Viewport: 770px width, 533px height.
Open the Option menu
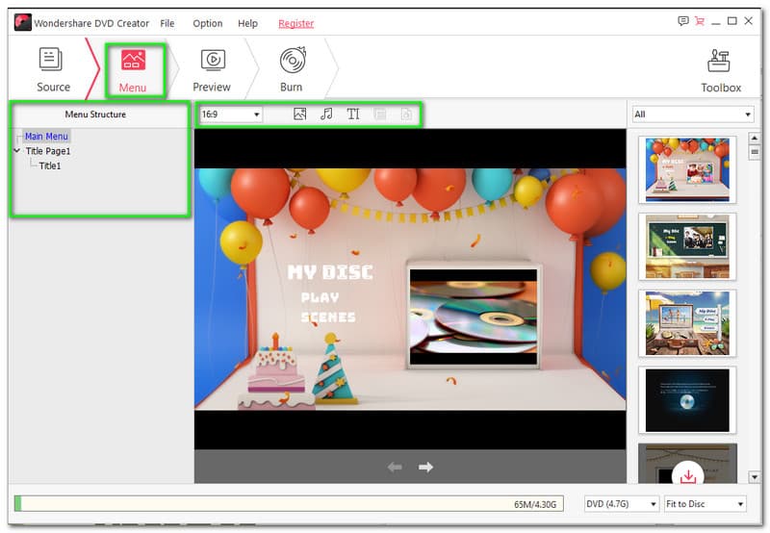click(207, 23)
